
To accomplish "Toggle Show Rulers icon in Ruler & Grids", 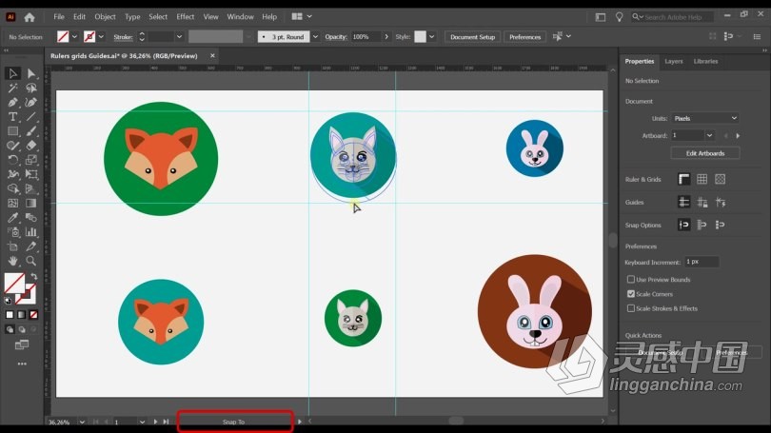I will (684, 180).
